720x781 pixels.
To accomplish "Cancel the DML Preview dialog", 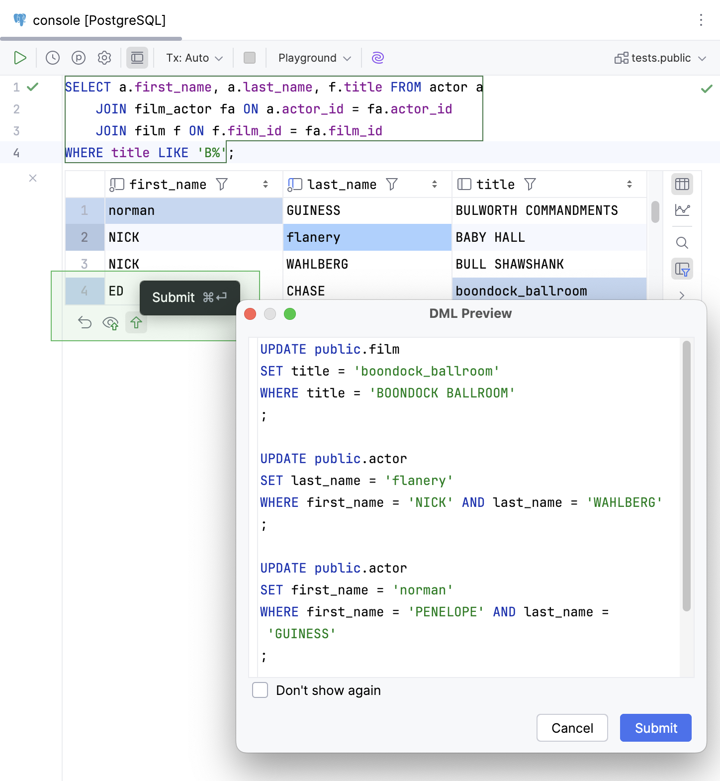I will tap(572, 728).
